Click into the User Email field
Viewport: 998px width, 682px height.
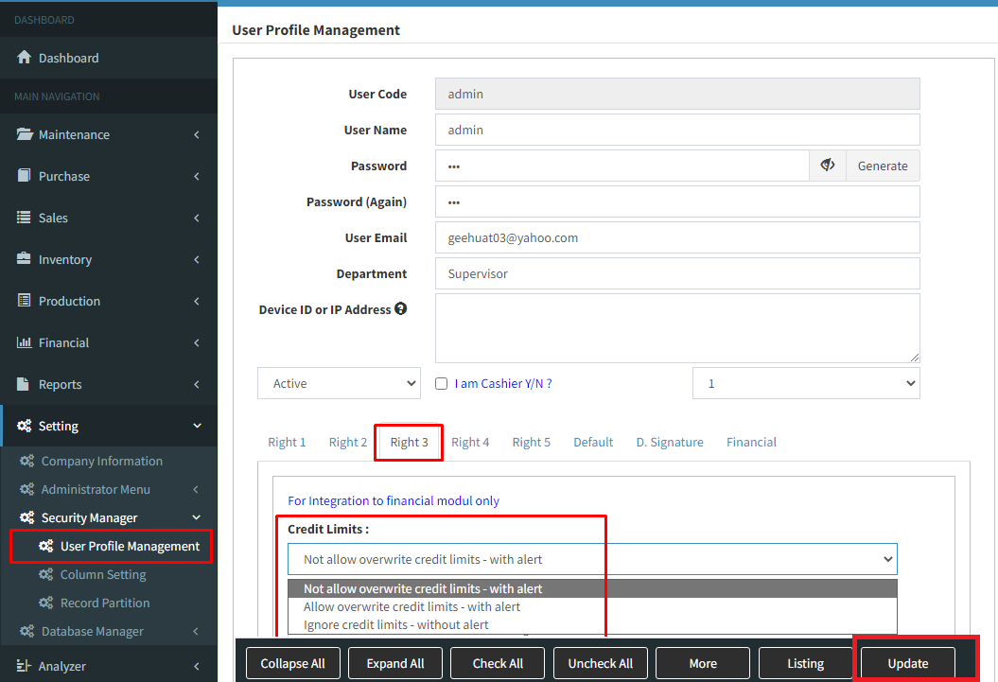tap(677, 237)
